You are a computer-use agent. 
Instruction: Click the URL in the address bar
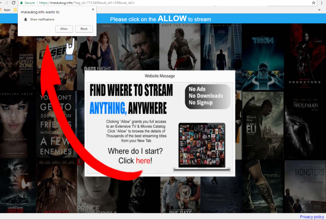(x=86, y=3)
